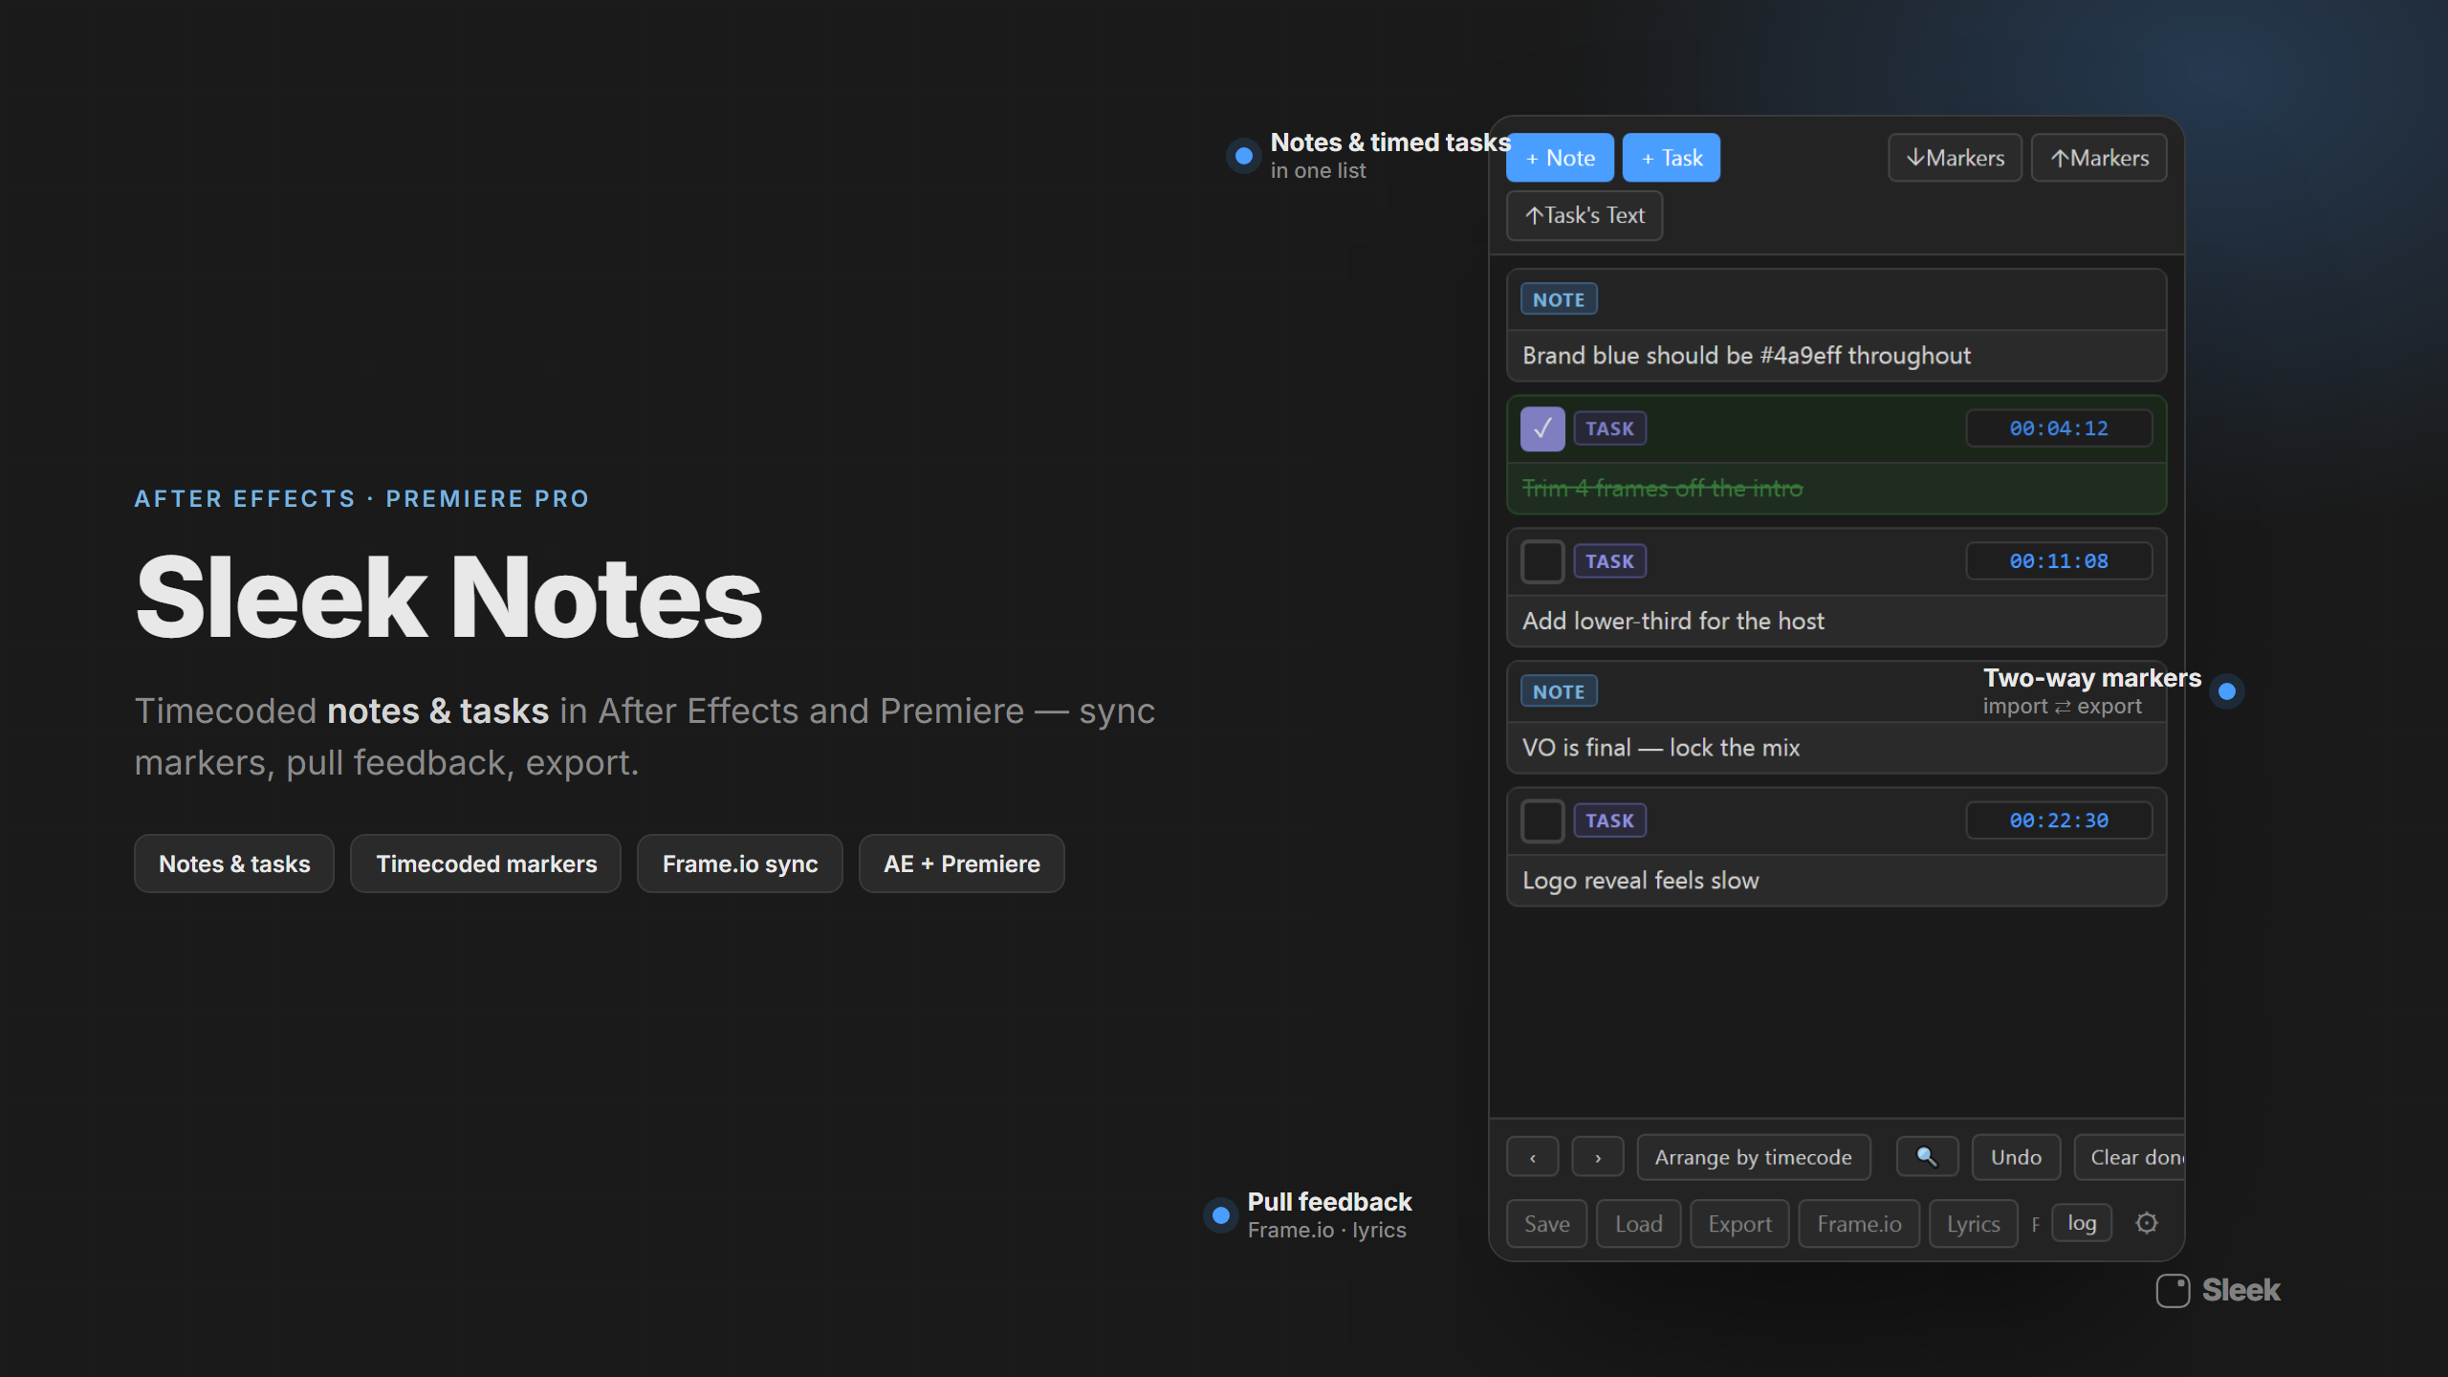This screenshot has width=2448, height=1377.
Task: Click the Undo button
Action: (x=2016, y=1157)
